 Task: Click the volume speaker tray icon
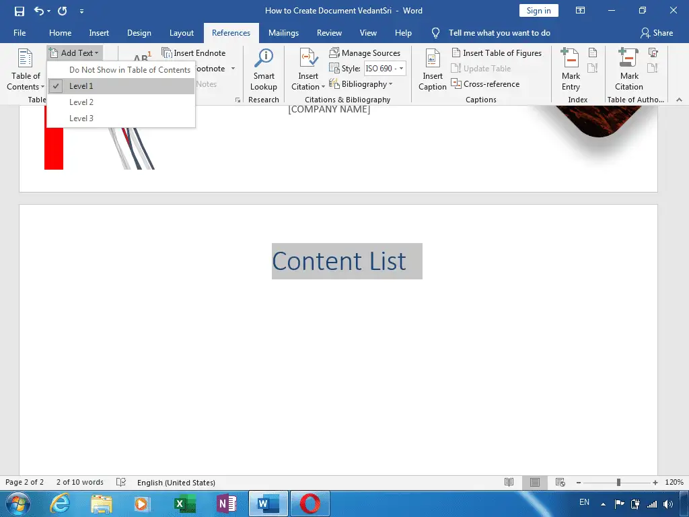(668, 504)
